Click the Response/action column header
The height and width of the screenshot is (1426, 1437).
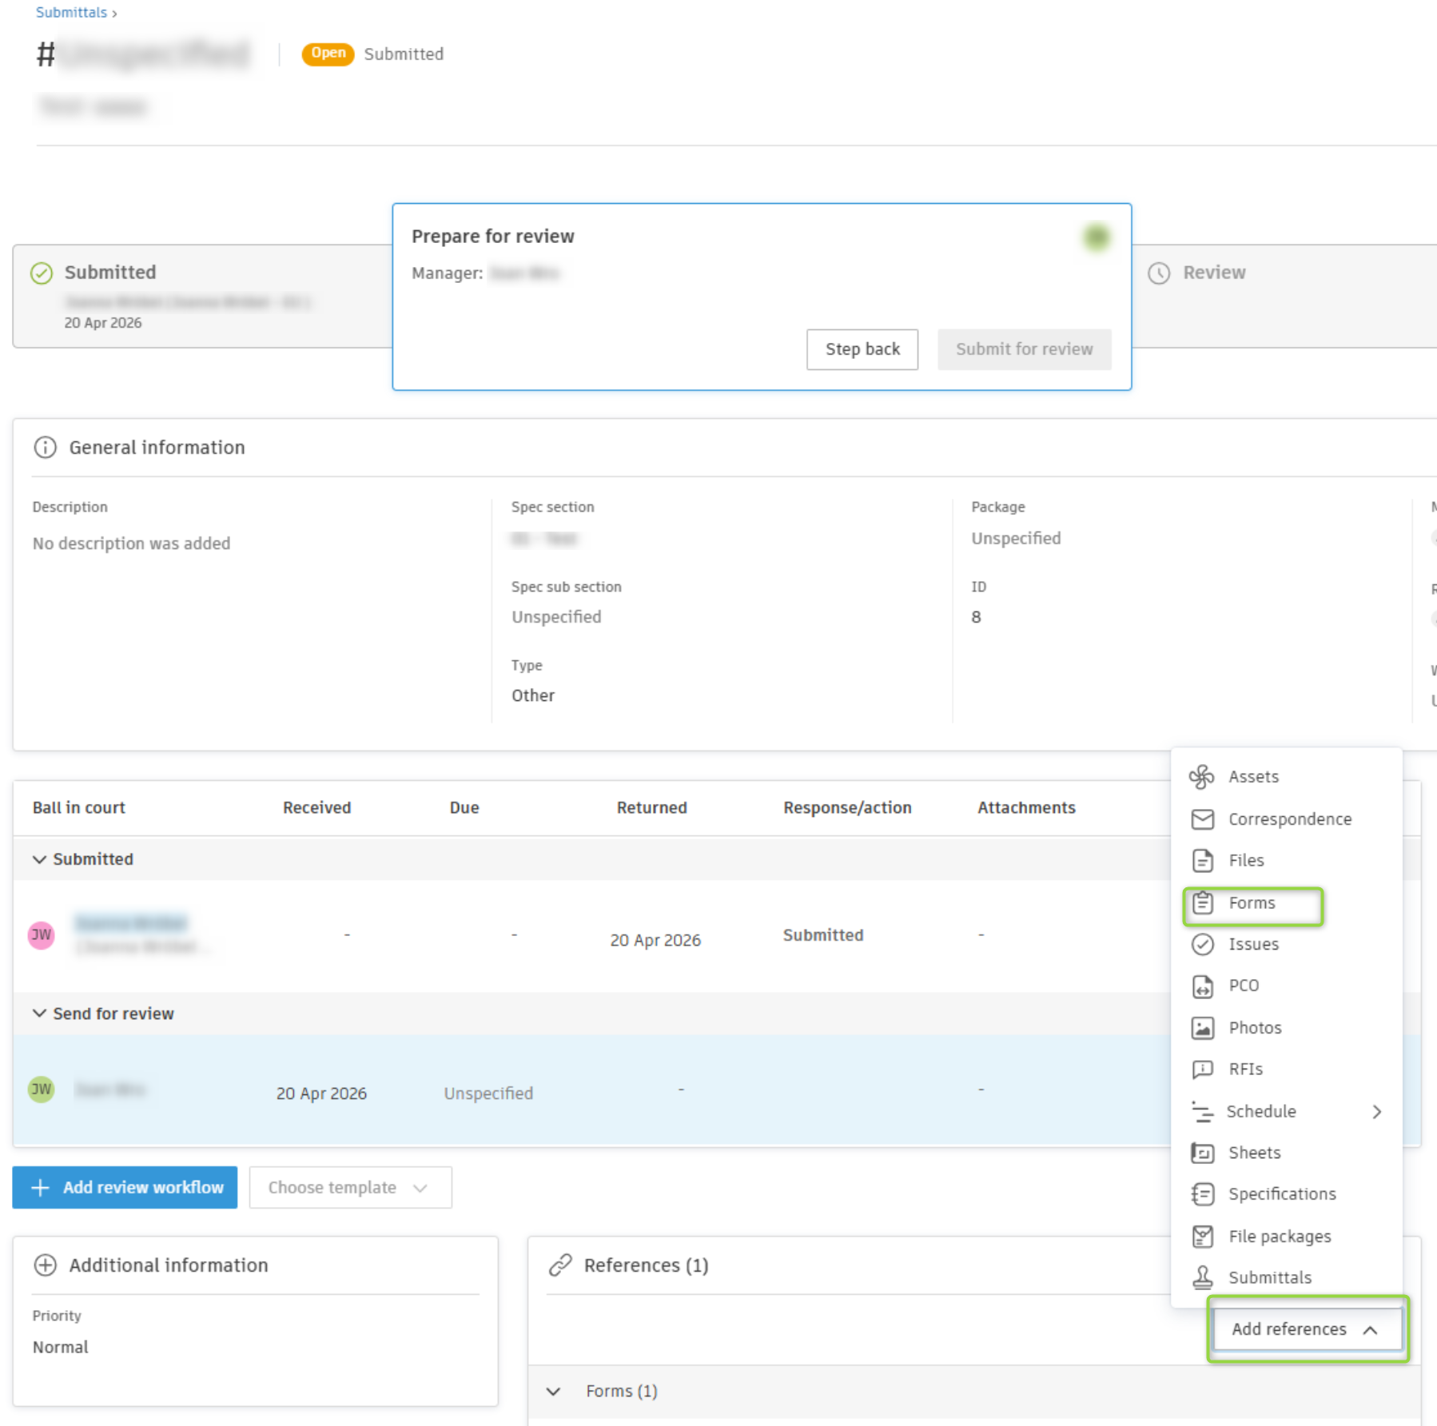[x=847, y=807]
